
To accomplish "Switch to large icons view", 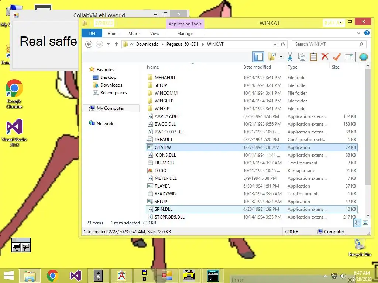I will [x=365, y=223].
